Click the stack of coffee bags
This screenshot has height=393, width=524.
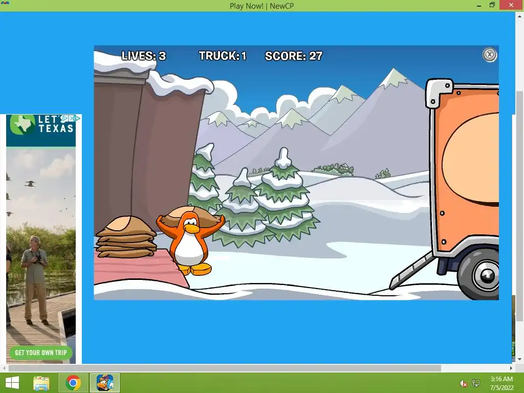point(126,237)
